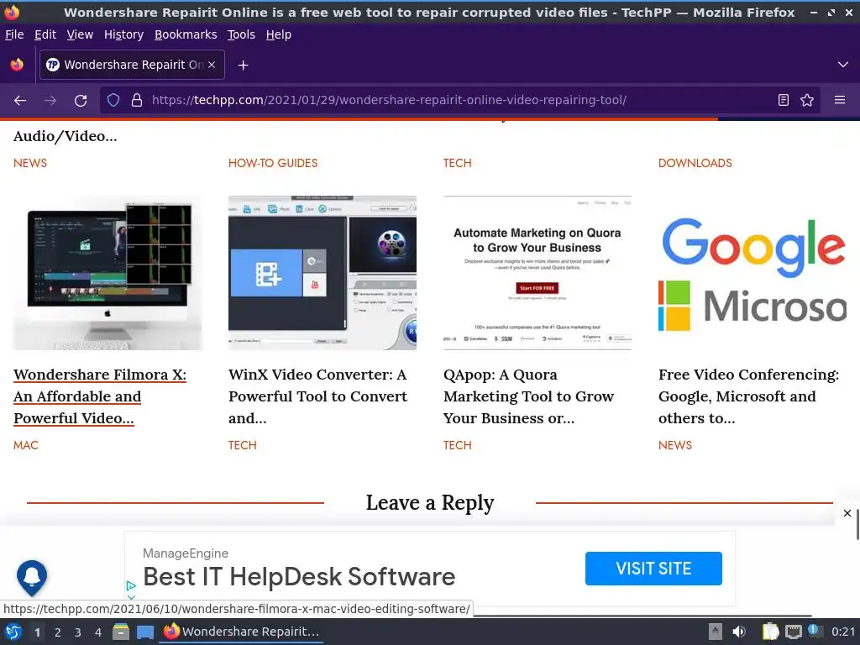Open Wondershare Filmora X article title
The width and height of the screenshot is (860, 645).
click(100, 396)
